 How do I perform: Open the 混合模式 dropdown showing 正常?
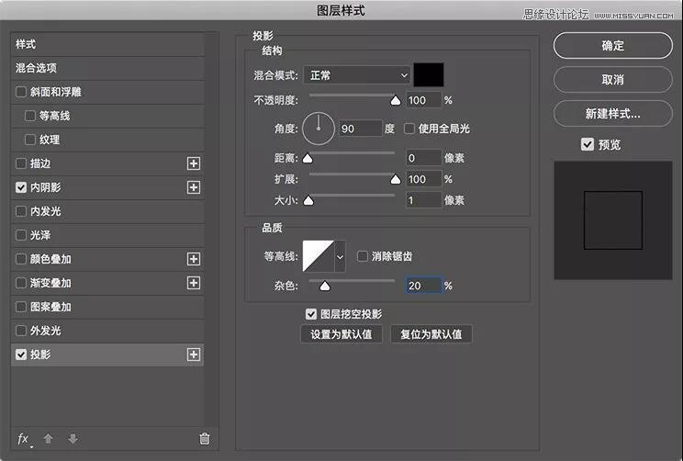[x=357, y=75]
